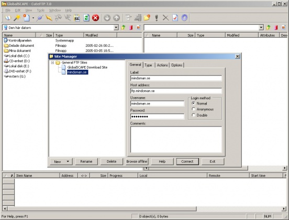Click remote pane up-folder icon
The image size is (289, 220).
(x=269, y=28)
